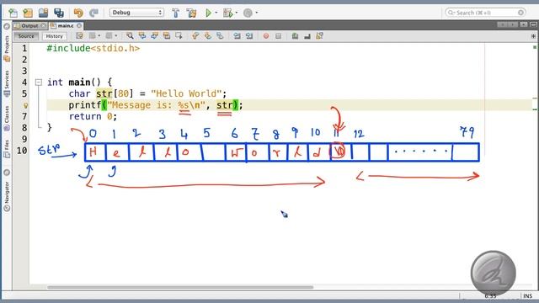Viewport: 539px width, 303px height.
Task: Click scroll-tabs-left arrow in tab bar
Action: [502, 24]
